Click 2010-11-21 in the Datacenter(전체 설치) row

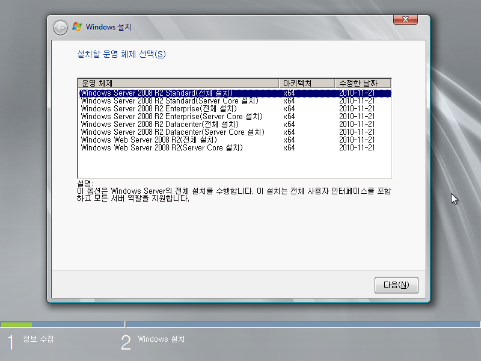pos(357,125)
